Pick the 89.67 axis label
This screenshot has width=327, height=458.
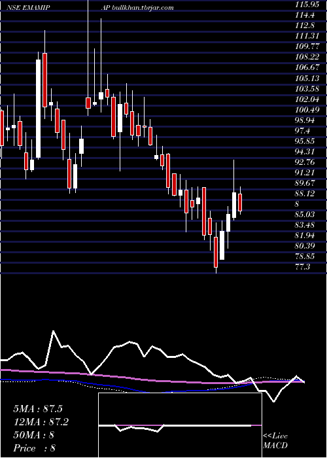(305, 183)
